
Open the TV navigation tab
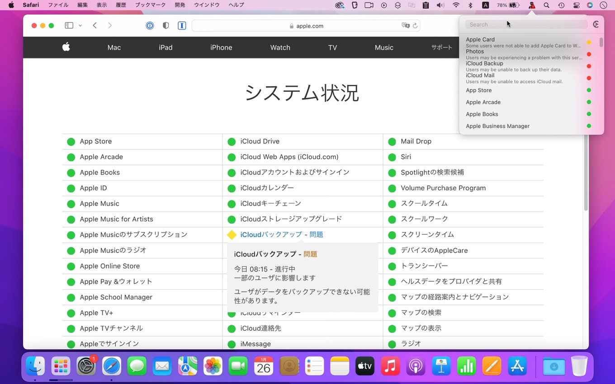[x=332, y=47]
